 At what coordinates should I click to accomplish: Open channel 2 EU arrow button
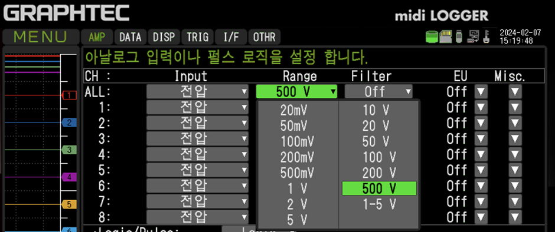481,123
